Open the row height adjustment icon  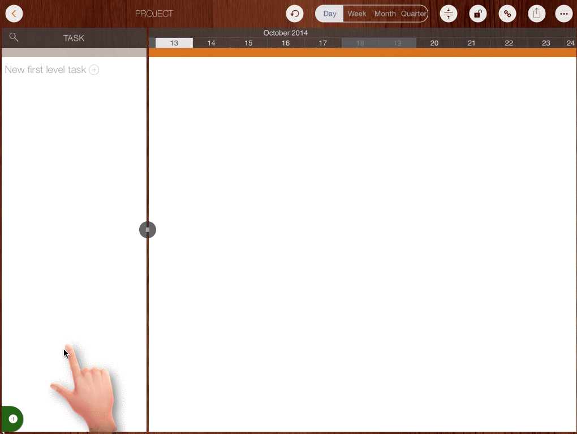[449, 14]
